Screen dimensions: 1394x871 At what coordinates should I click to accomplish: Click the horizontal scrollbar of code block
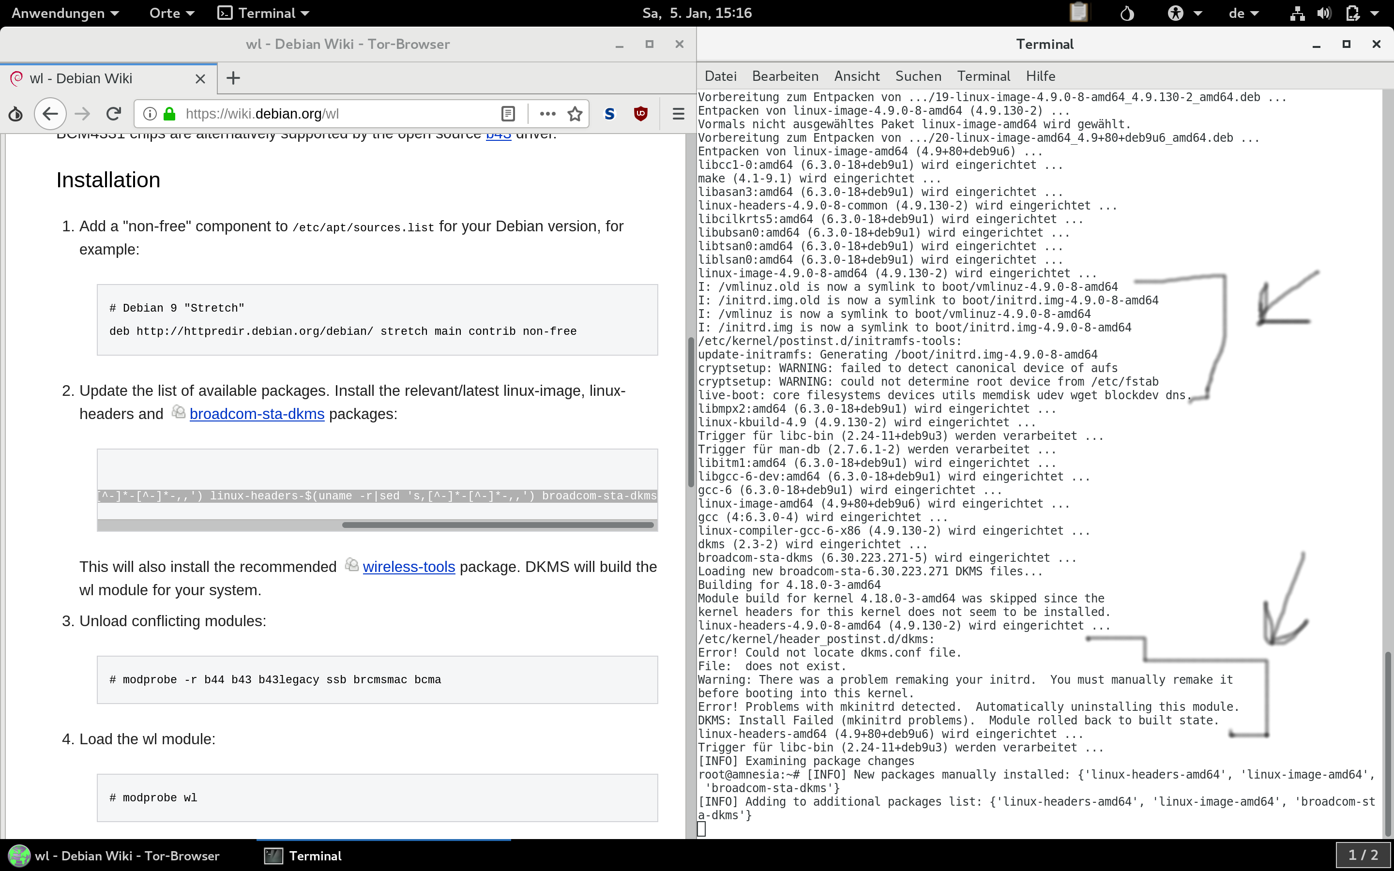pos(498,525)
